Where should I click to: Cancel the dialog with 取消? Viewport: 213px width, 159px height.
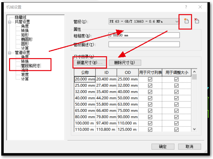[189, 147]
